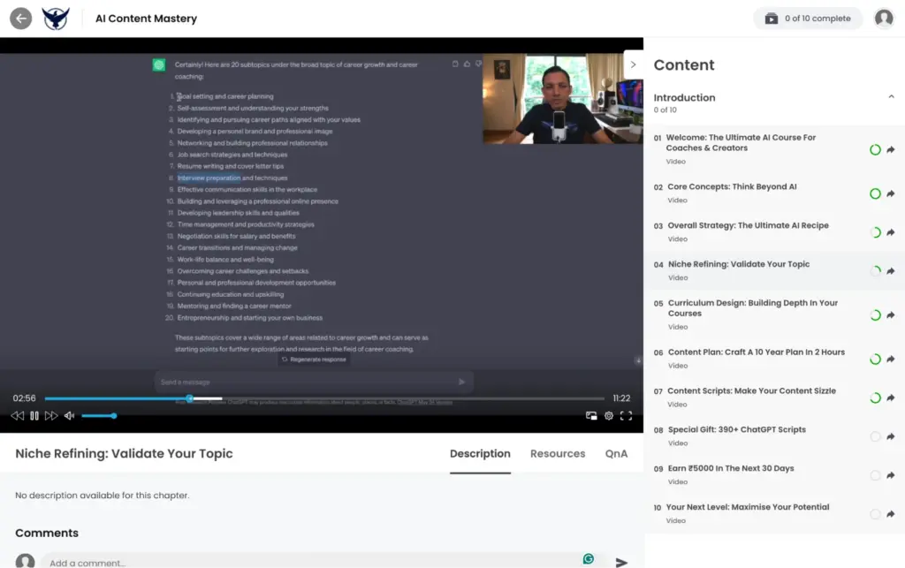
Task: Mute the video sound
Action: [69, 416]
